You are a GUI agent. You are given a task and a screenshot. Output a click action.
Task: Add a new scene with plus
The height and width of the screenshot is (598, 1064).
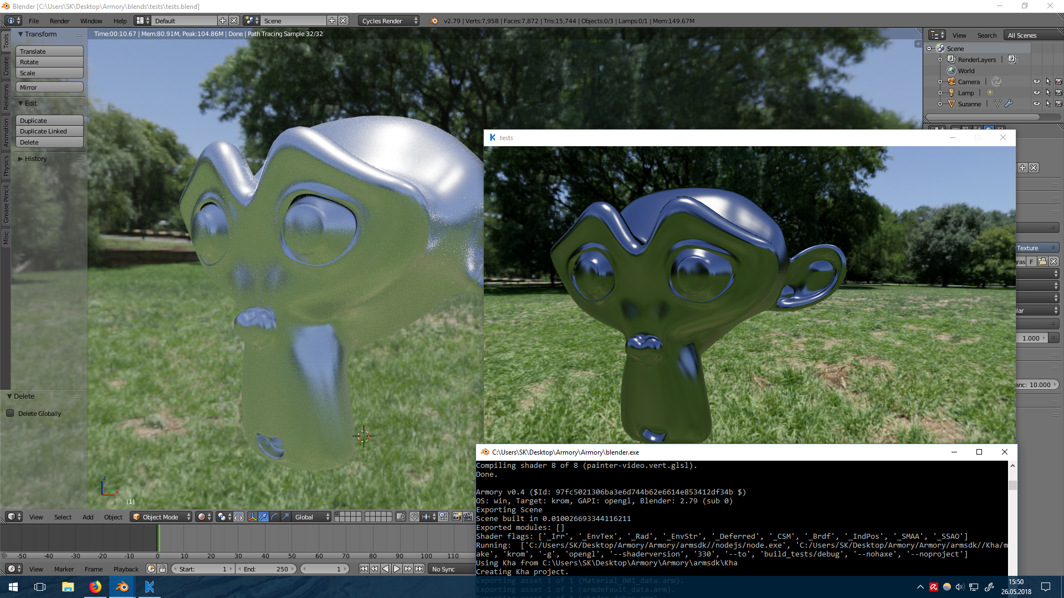pyautogui.click(x=332, y=20)
